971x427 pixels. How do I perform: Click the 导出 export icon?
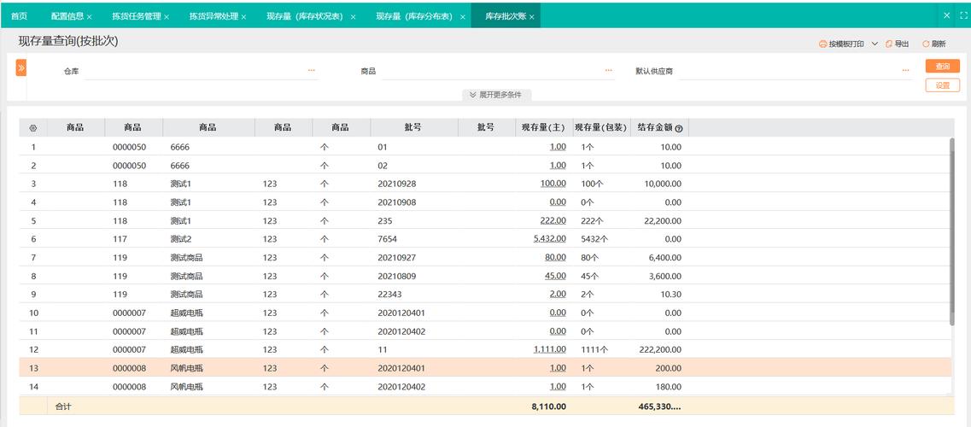coord(889,44)
